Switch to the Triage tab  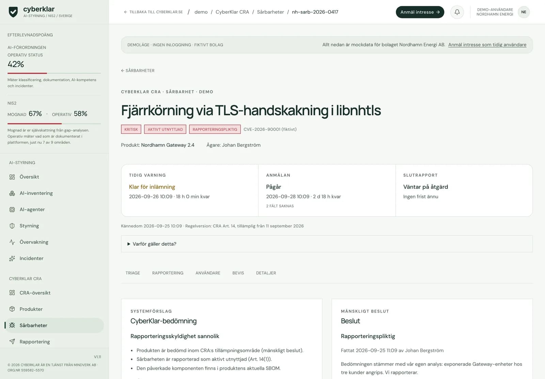click(133, 273)
